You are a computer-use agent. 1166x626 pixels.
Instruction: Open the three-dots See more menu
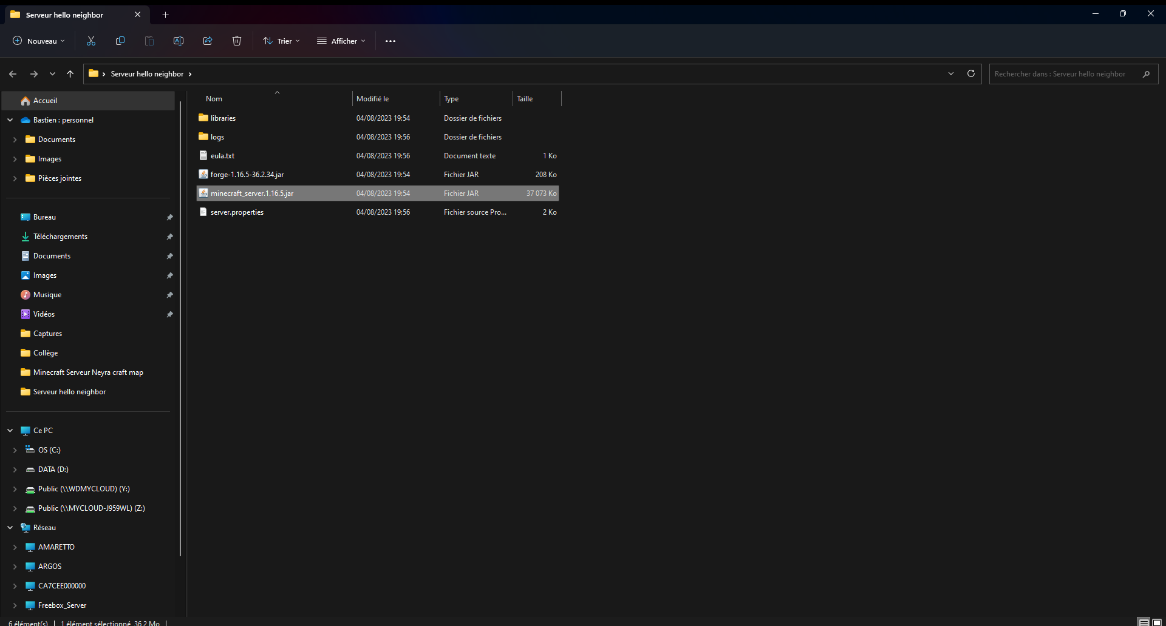point(390,41)
